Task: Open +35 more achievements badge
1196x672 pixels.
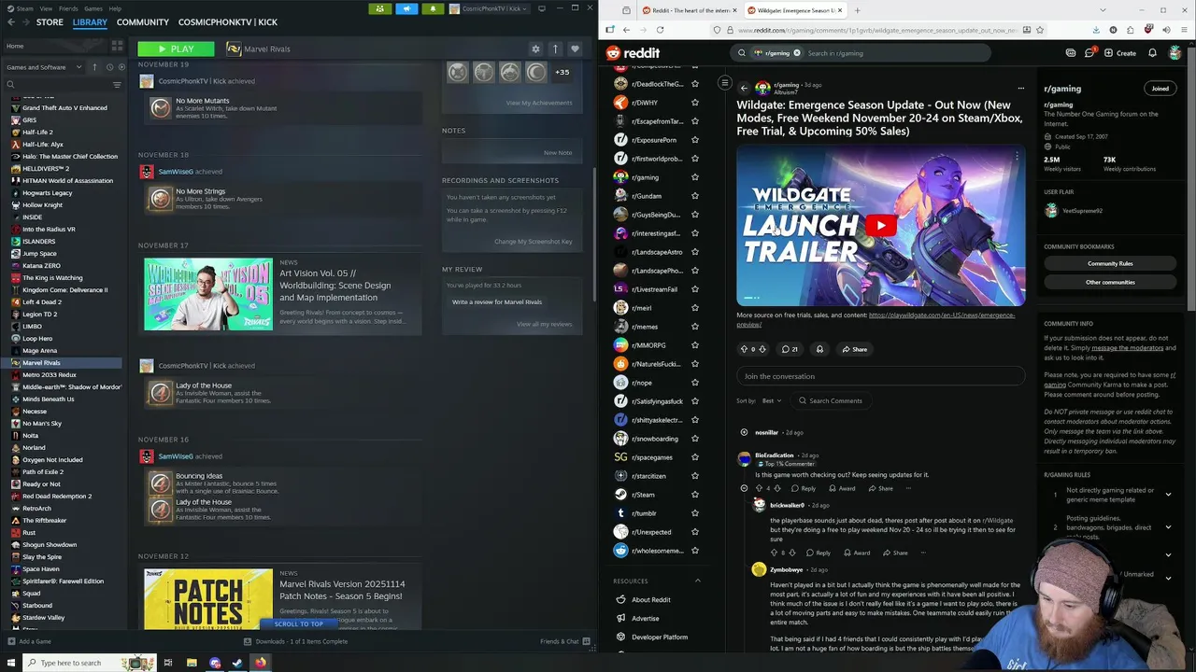Action: (x=562, y=72)
